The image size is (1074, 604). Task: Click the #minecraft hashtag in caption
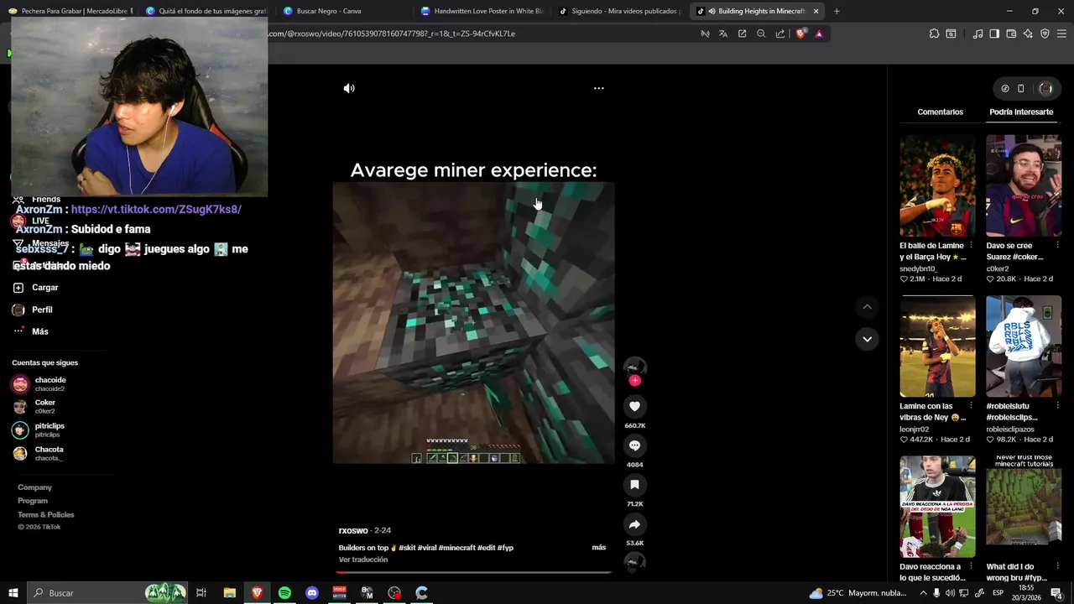click(x=458, y=548)
